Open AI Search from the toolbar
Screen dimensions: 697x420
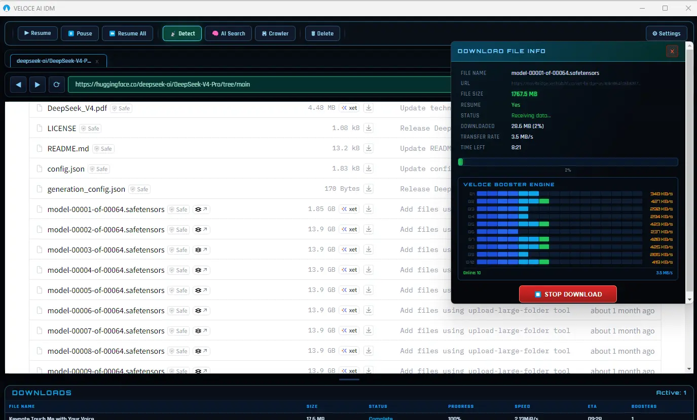(229, 33)
